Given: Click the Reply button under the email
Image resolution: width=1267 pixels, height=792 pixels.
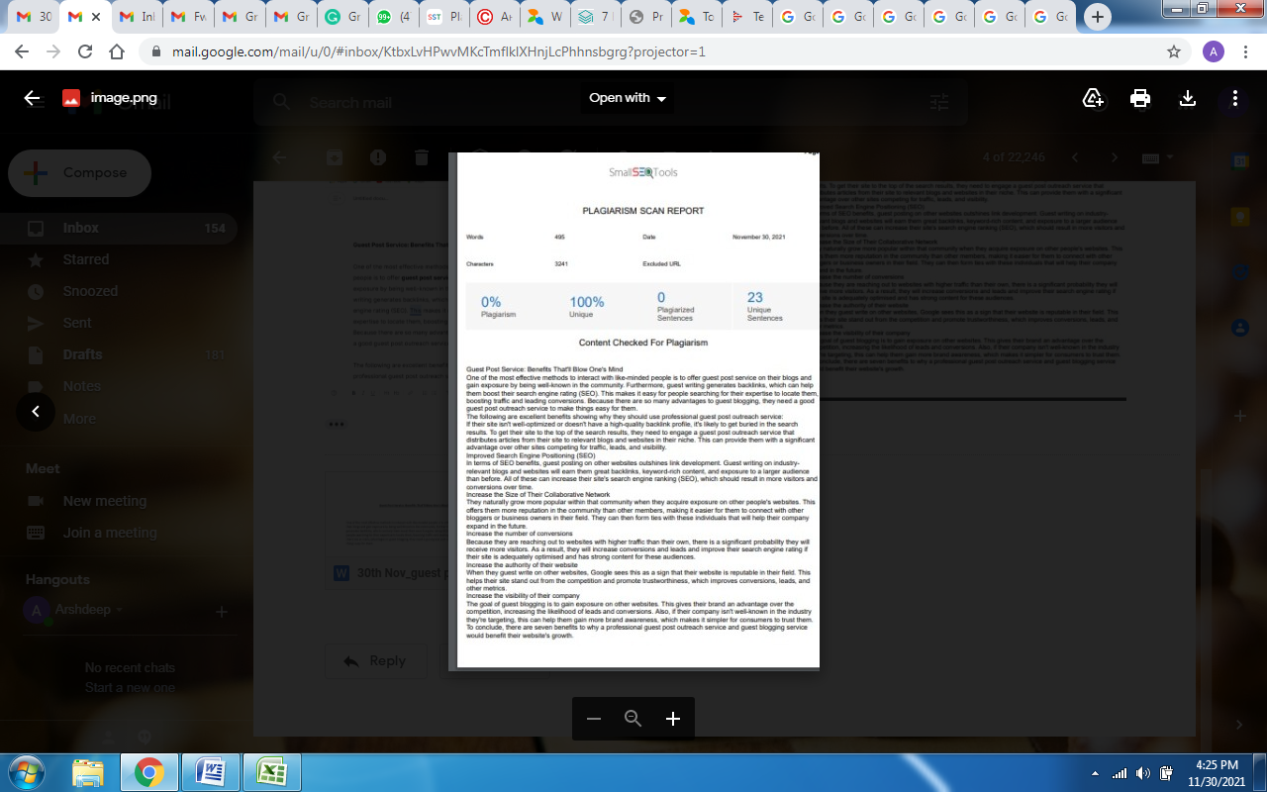Looking at the screenshot, I should pyautogui.click(x=374, y=661).
